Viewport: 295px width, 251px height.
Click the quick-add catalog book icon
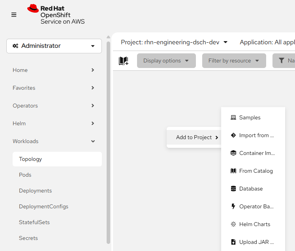click(123, 61)
